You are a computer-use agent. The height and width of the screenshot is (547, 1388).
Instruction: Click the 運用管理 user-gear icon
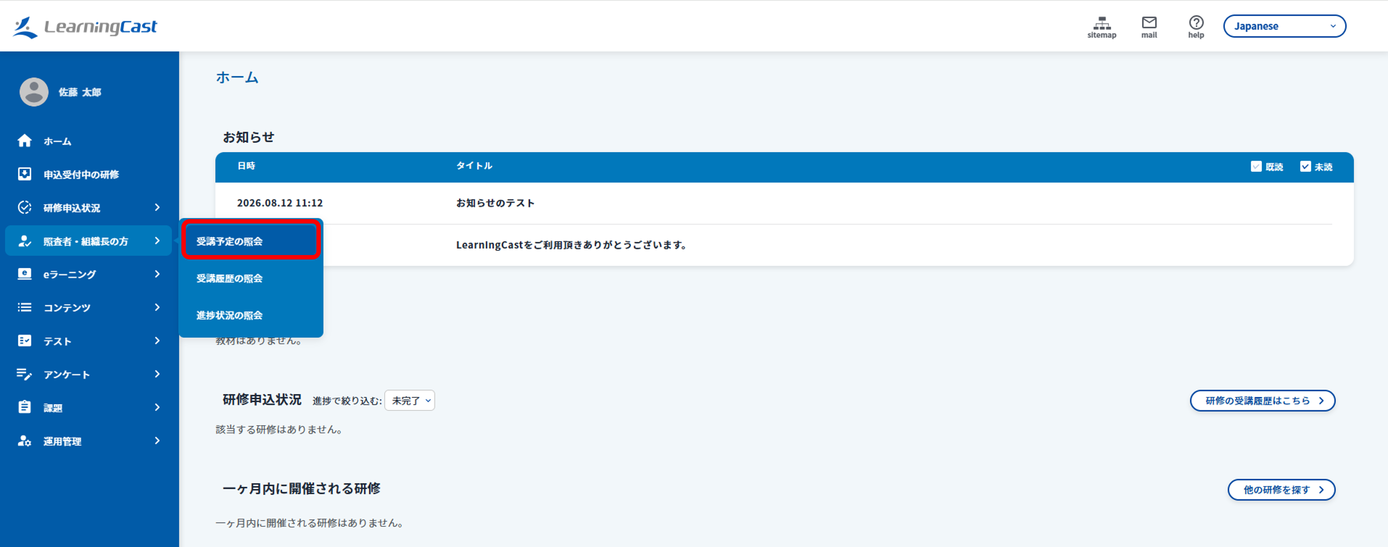coord(24,440)
